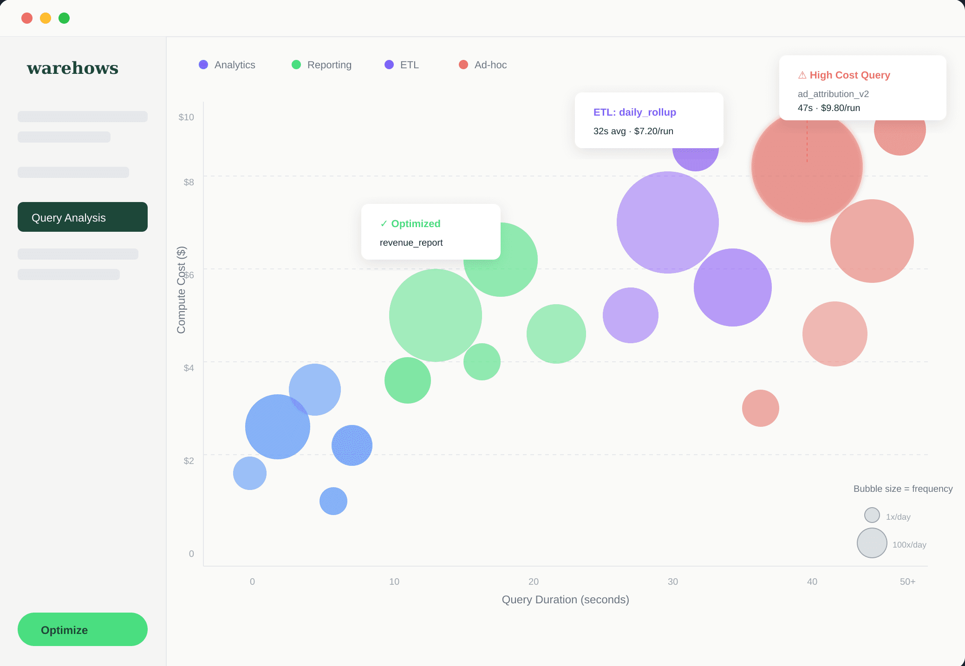Click the High Cost Query warning icon
The image size is (965, 666).
(802, 75)
